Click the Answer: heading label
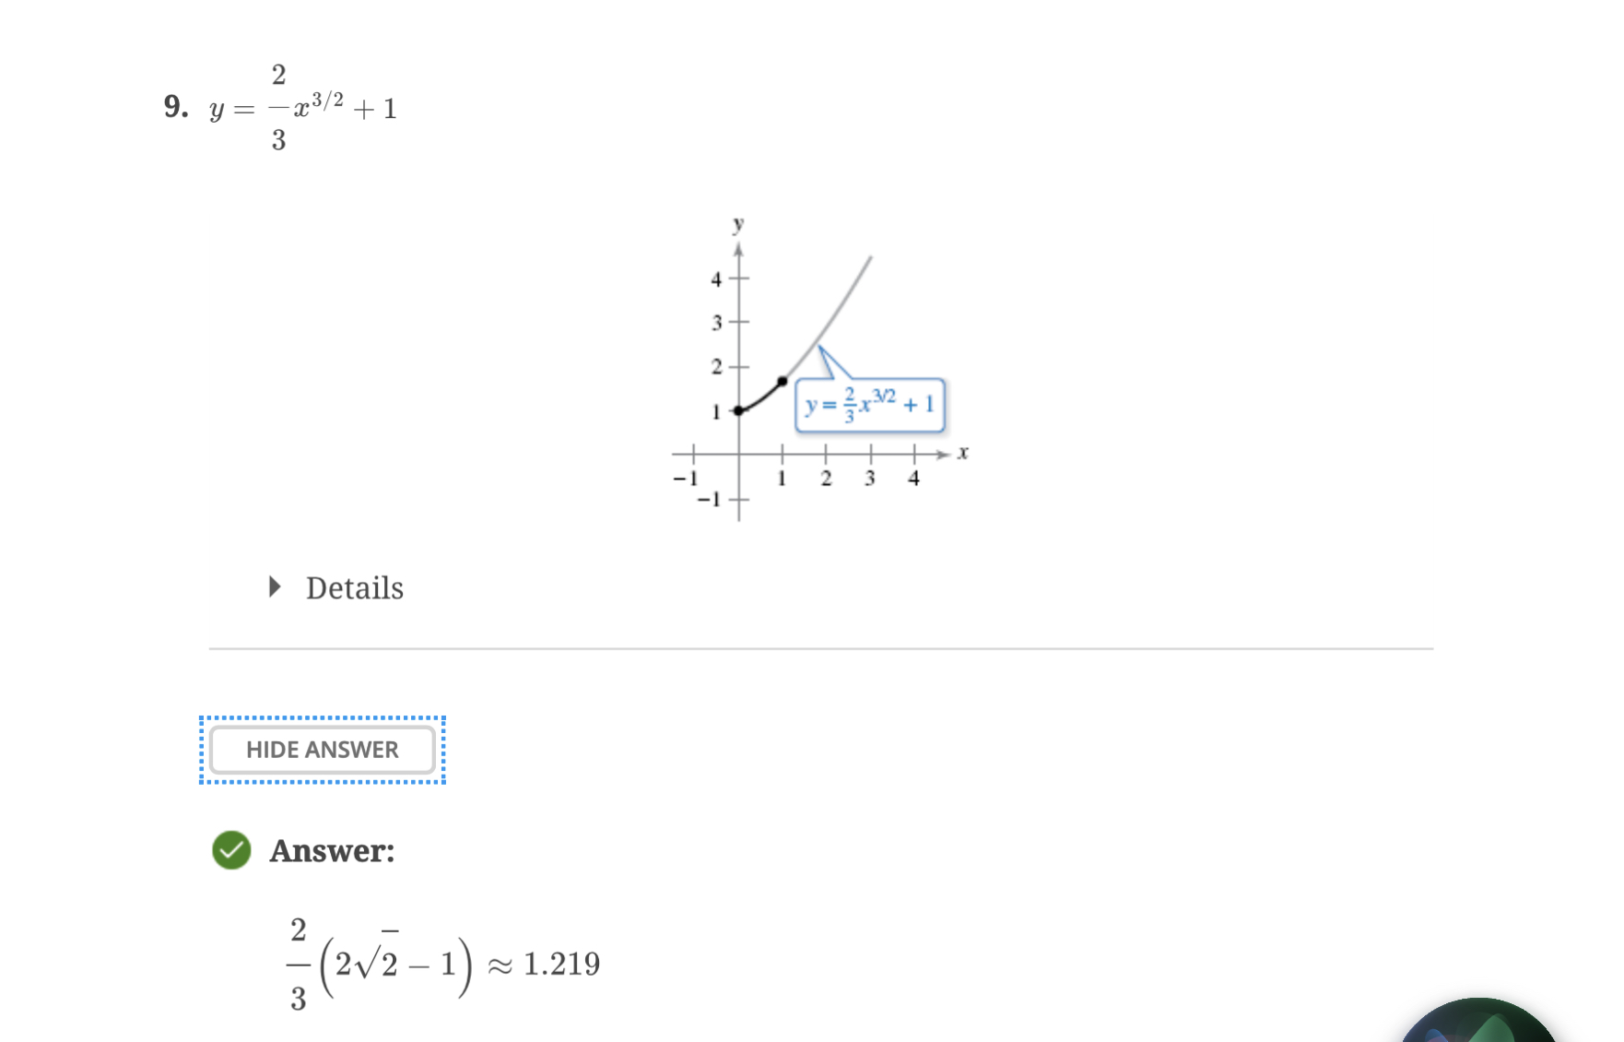 pyautogui.click(x=332, y=852)
